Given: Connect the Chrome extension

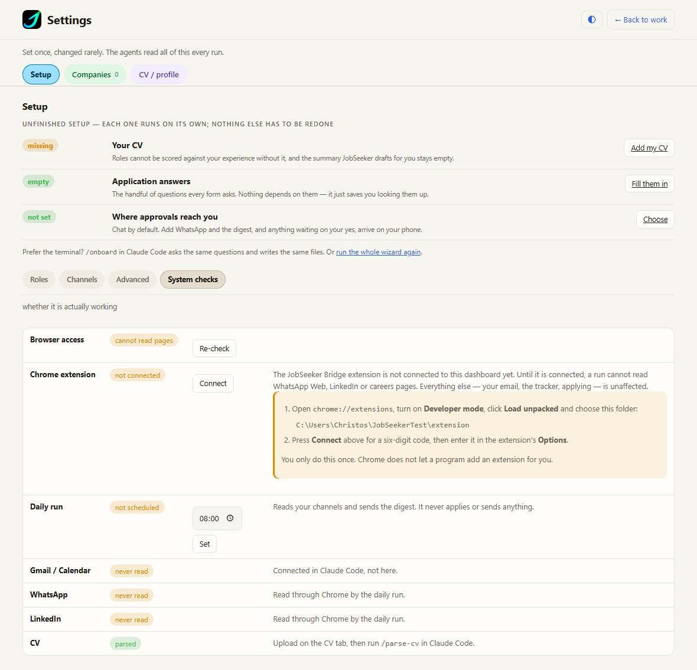Looking at the screenshot, I should (213, 384).
